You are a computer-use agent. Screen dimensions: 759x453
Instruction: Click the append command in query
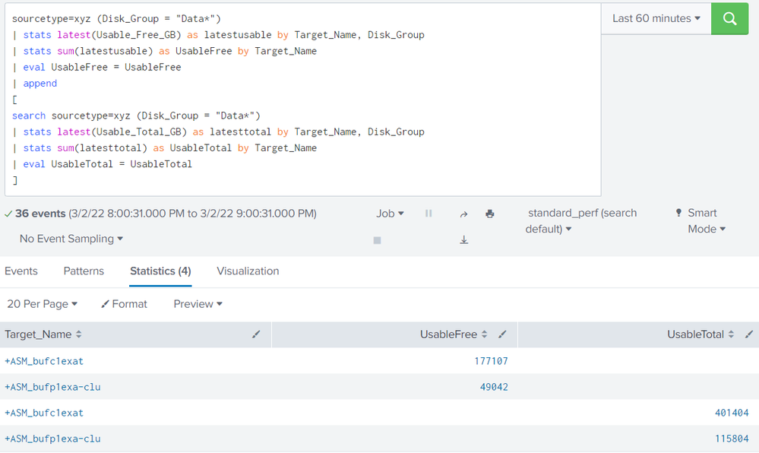pos(40,84)
